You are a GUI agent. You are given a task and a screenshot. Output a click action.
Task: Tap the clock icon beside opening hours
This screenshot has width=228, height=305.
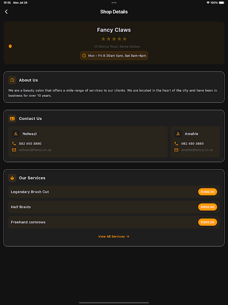tap(84, 56)
